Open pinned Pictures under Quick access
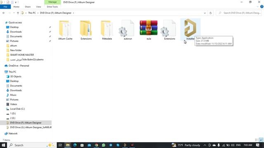Viewport: 264px width, 148px height. 14,41
